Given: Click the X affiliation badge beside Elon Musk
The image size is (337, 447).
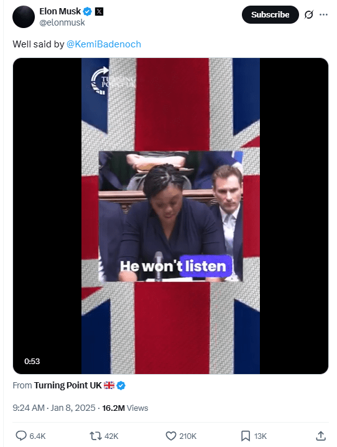Looking at the screenshot, I should click(x=99, y=11).
